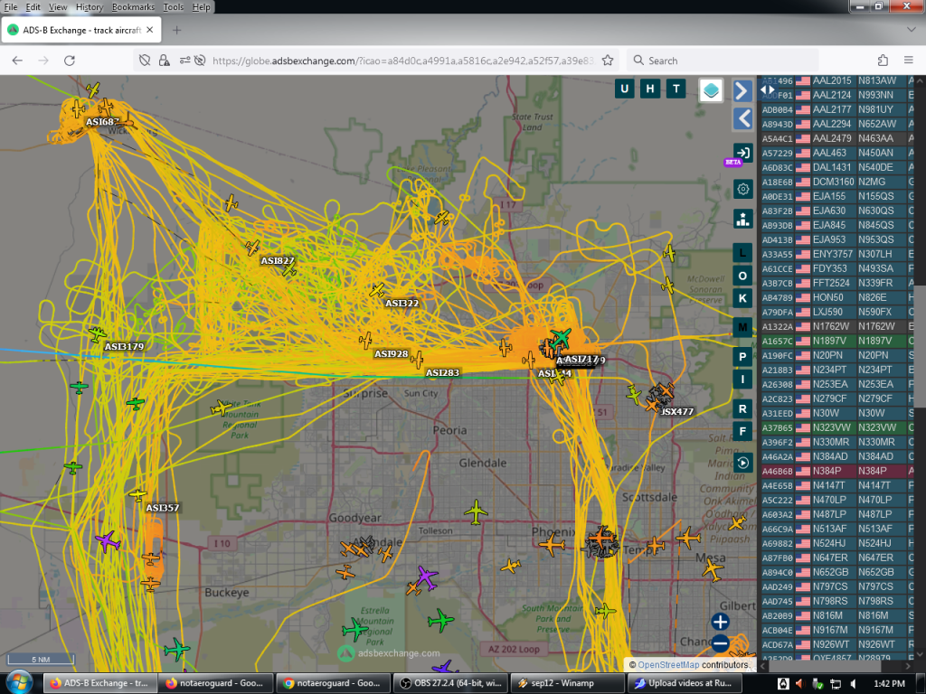Switch to sep12 Winamp taskbar item
The height and width of the screenshot is (694, 926).
coord(568,683)
